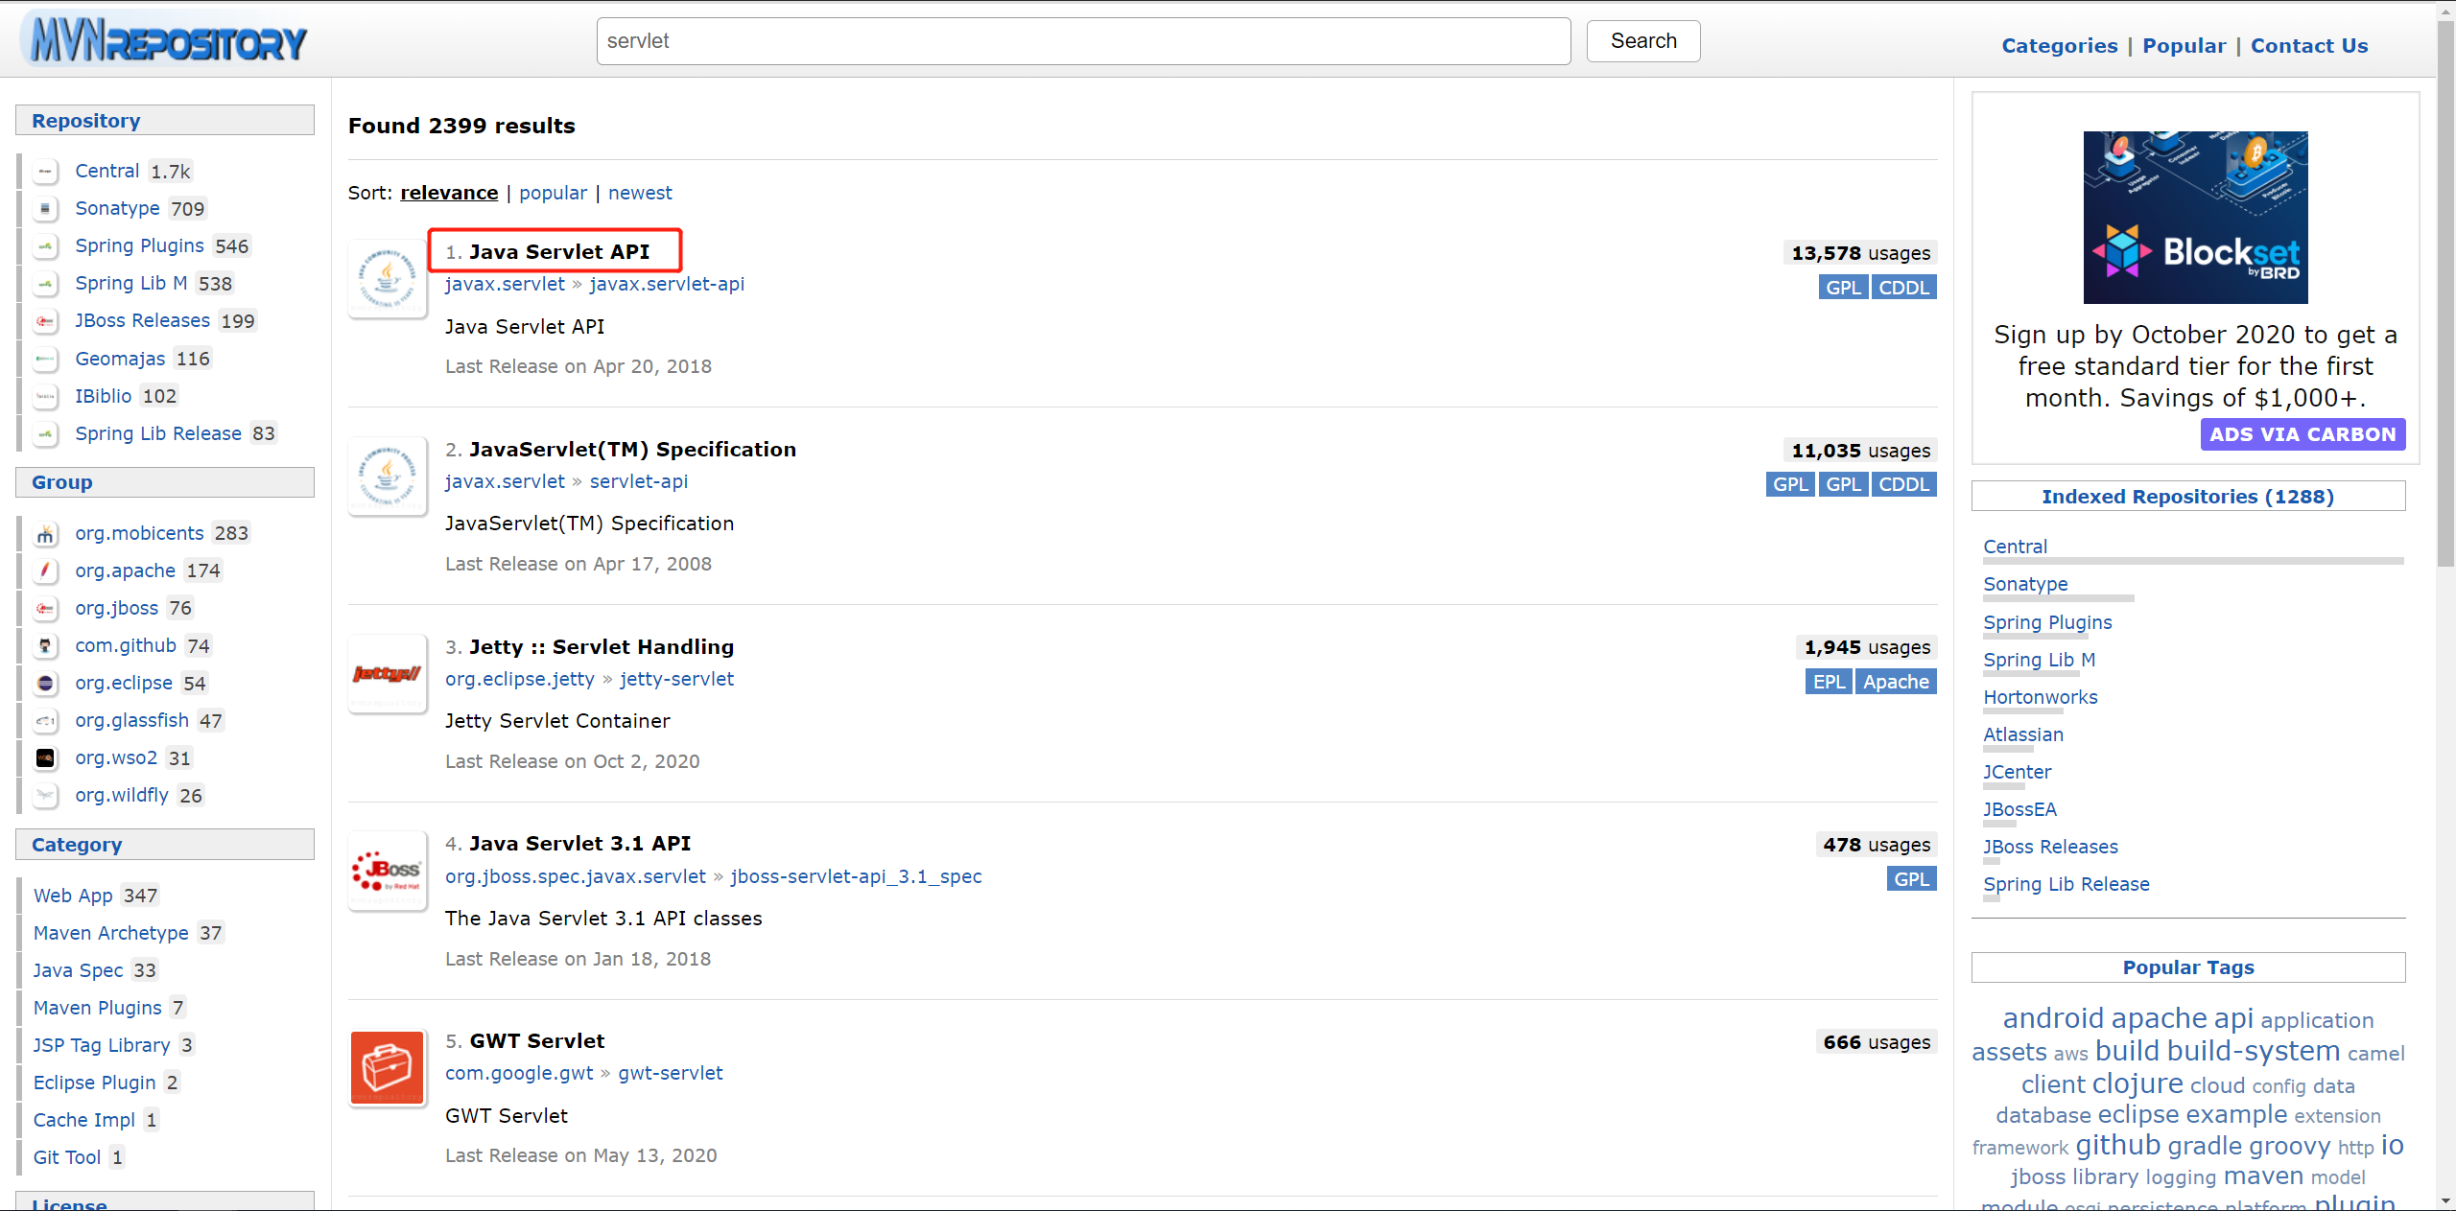The width and height of the screenshot is (2456, 1211).
Task: Click the Java Servlet API artifact icon
Action: (387, 279)
